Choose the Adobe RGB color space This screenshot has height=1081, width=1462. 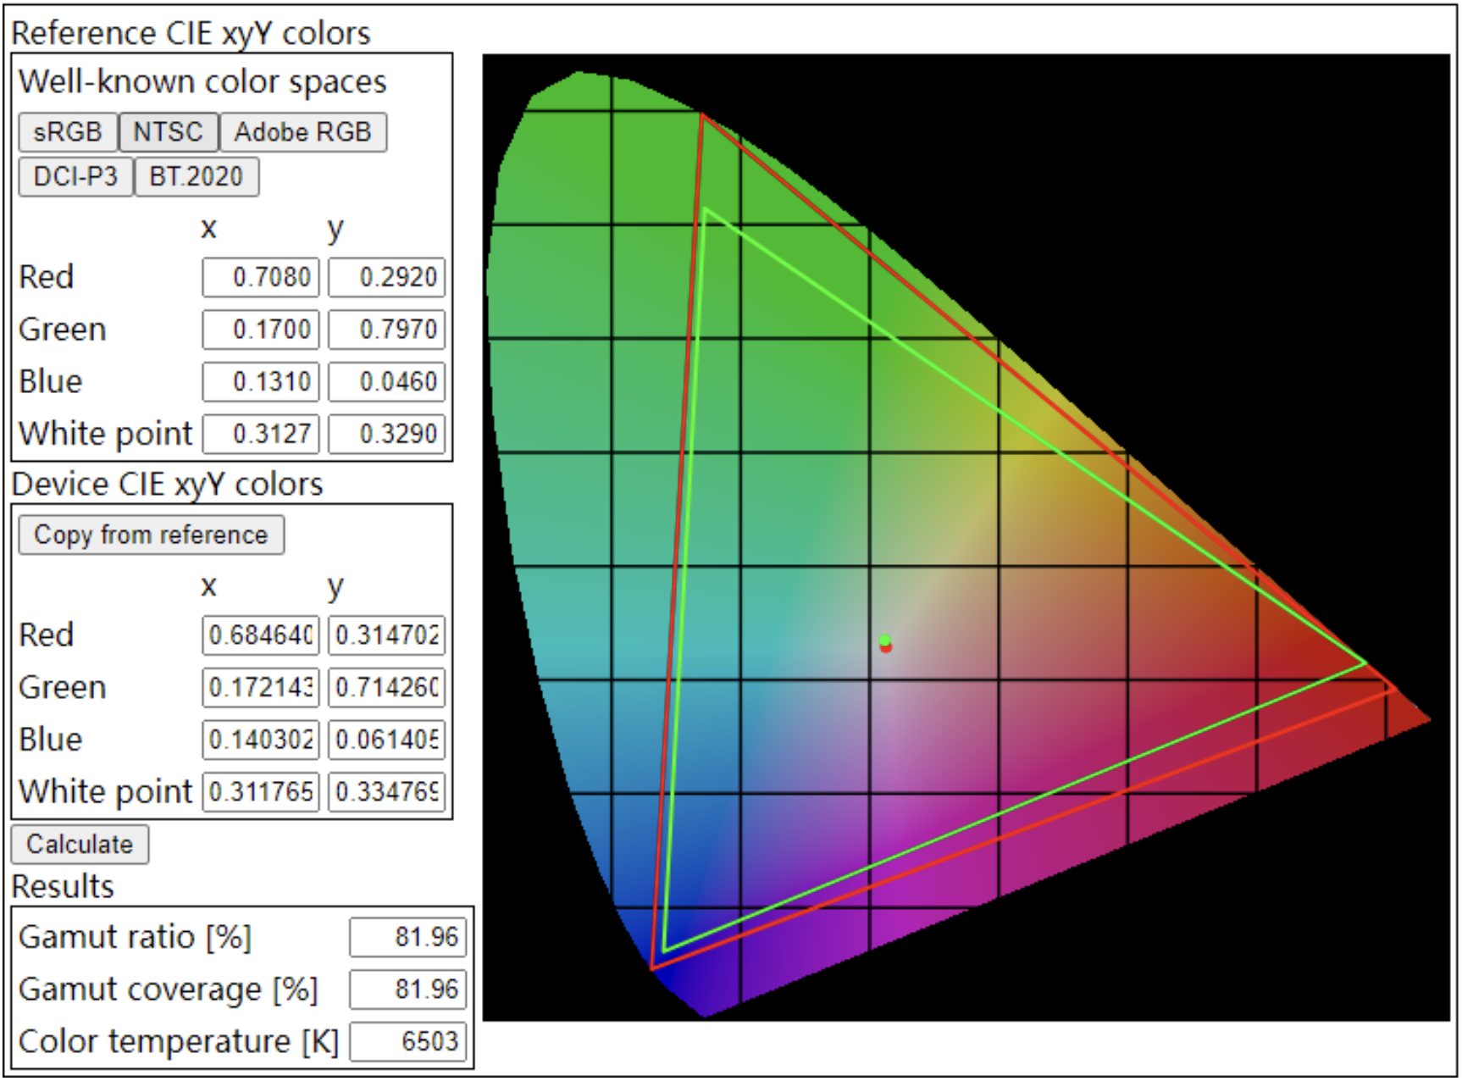[x=303, y=132]
